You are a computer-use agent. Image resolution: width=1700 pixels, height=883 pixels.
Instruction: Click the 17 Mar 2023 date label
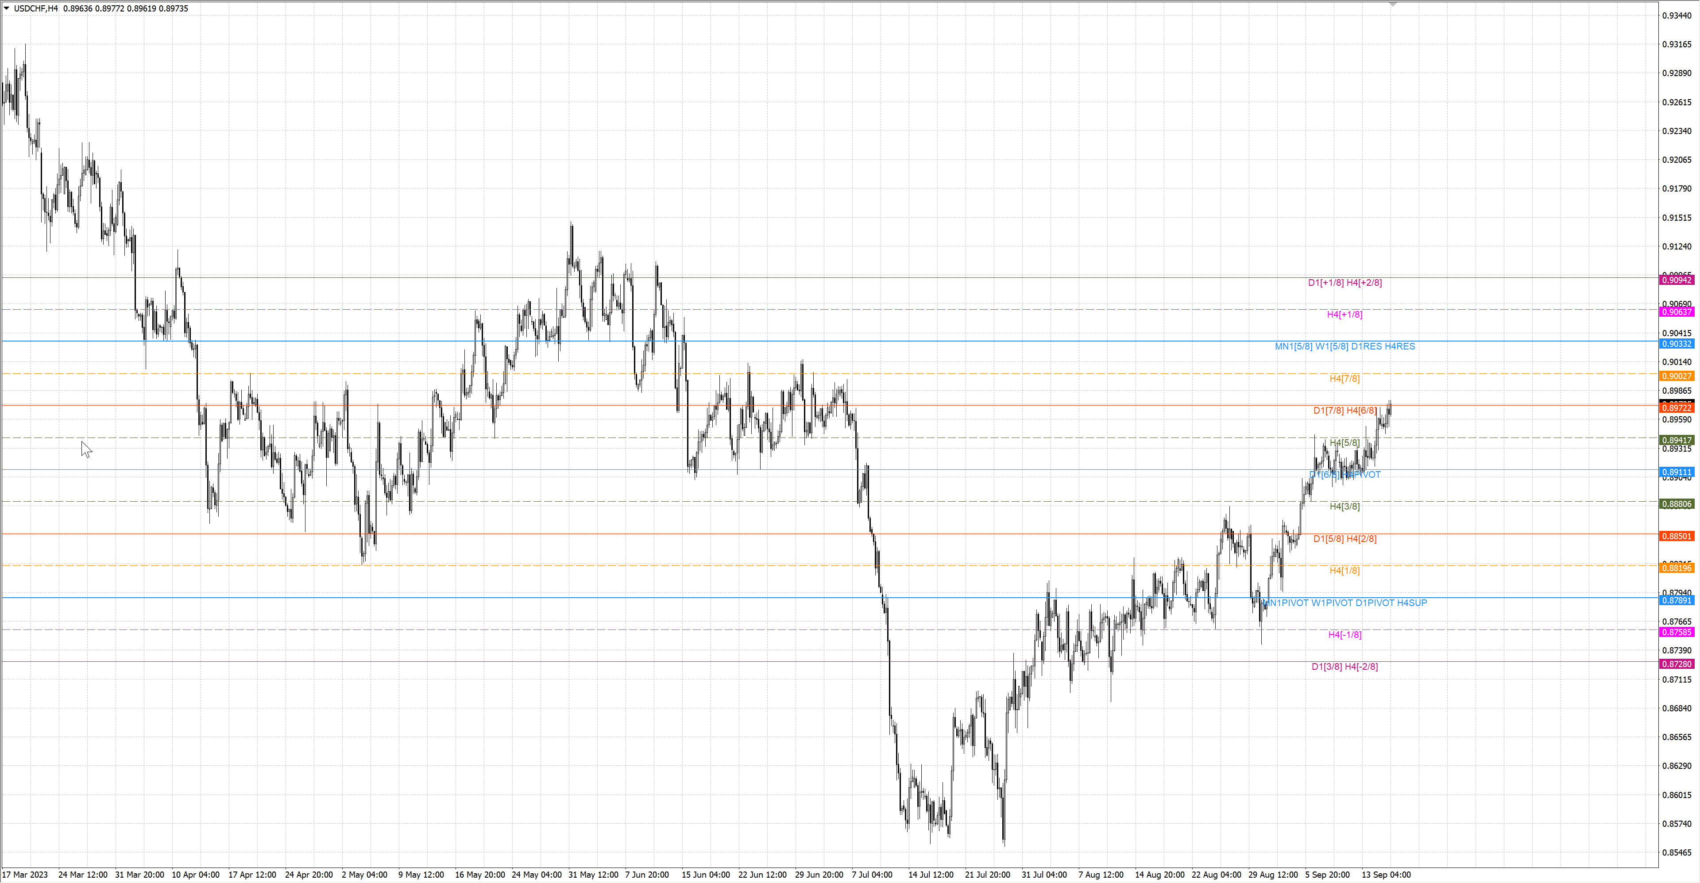tap(25, 875)
